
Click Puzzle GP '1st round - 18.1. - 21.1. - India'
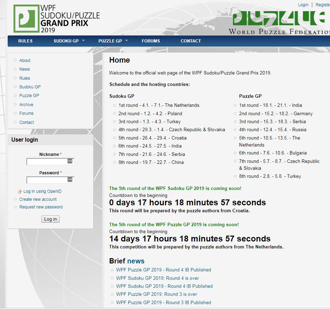coord(270,105)
